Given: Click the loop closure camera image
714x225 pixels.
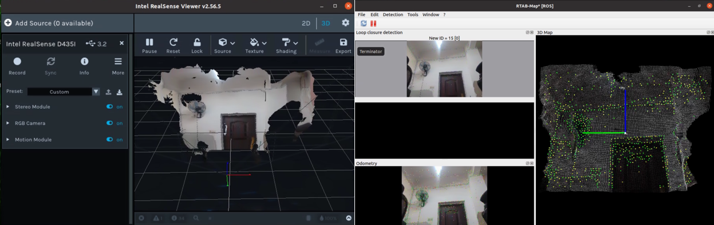Looking at the screenshot, I should [x=444, y=69].
